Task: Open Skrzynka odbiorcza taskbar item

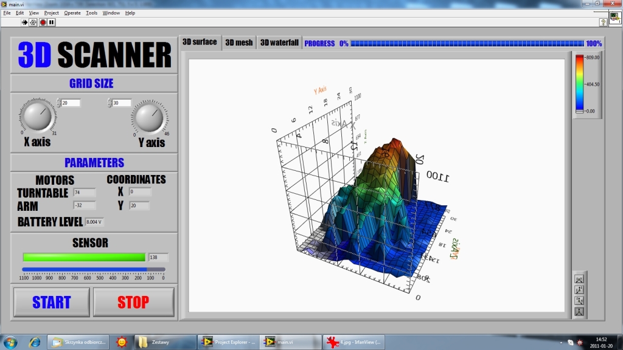Action: 78,341
